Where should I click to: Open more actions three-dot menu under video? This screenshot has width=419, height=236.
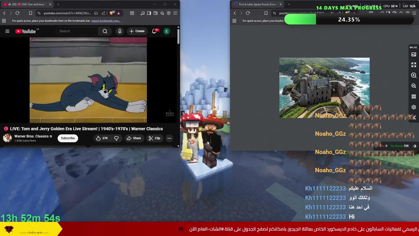click(x=169, y=138)
